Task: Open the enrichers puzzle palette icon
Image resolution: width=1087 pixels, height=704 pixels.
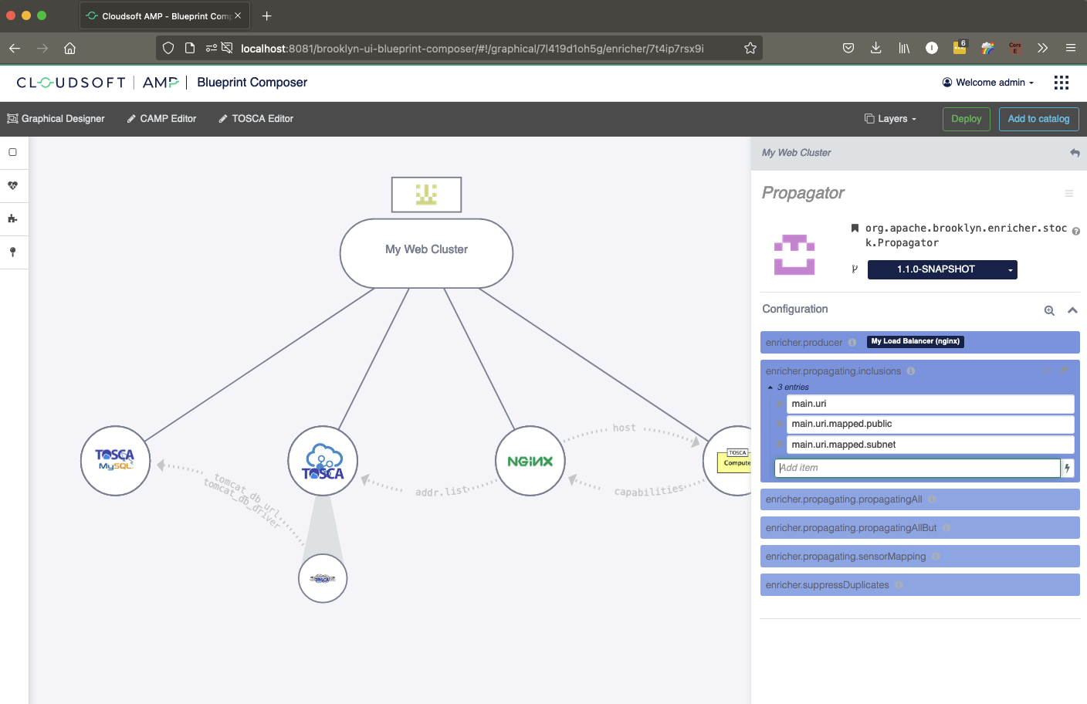Action: point(13,218)
